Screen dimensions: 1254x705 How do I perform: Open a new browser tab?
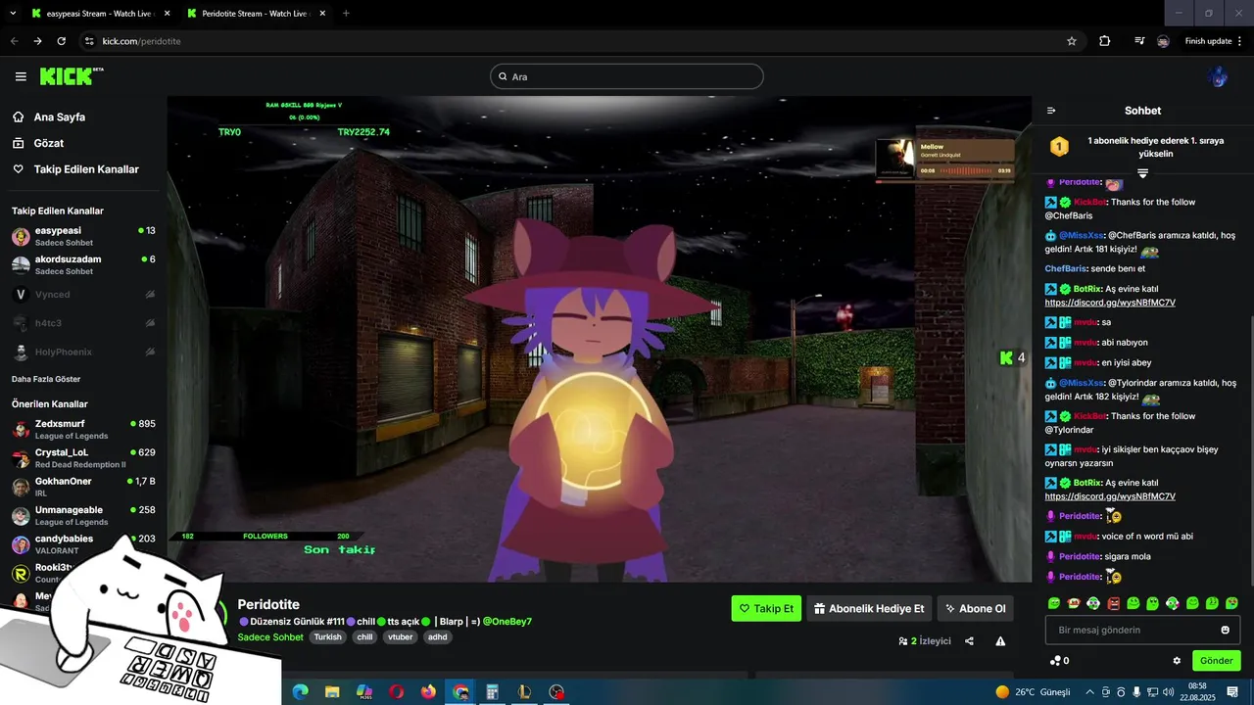(346, 14)
